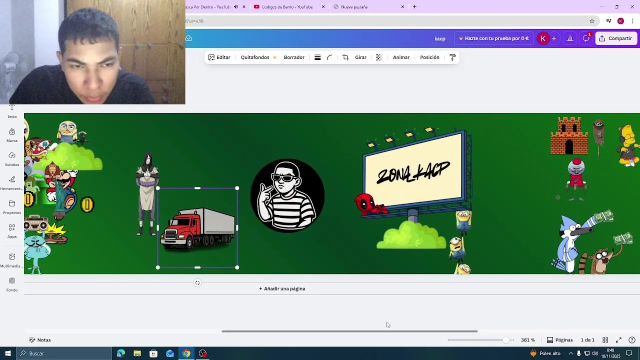Click the plus add collaborator icon
Screen dimensions: 640x360
(554, 38)
